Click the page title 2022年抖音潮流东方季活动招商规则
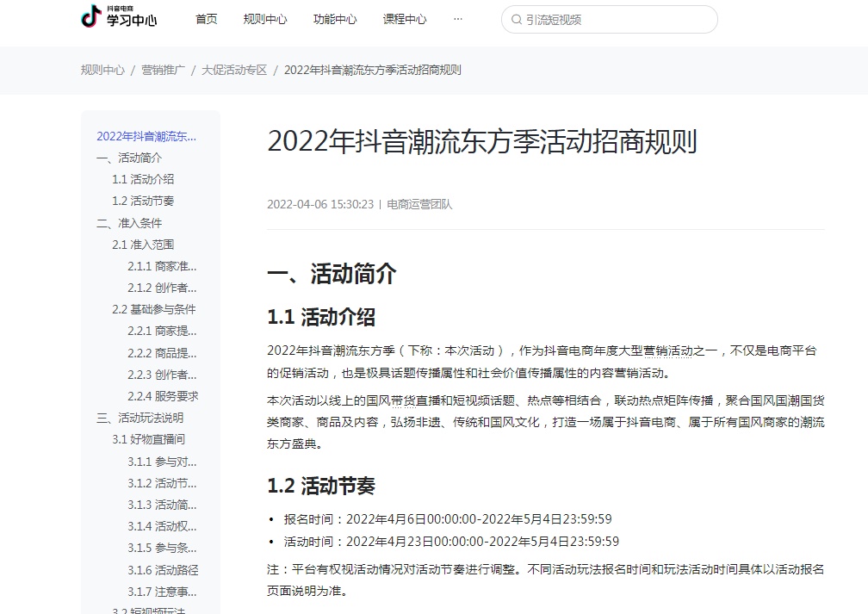 tap(482, 141)
